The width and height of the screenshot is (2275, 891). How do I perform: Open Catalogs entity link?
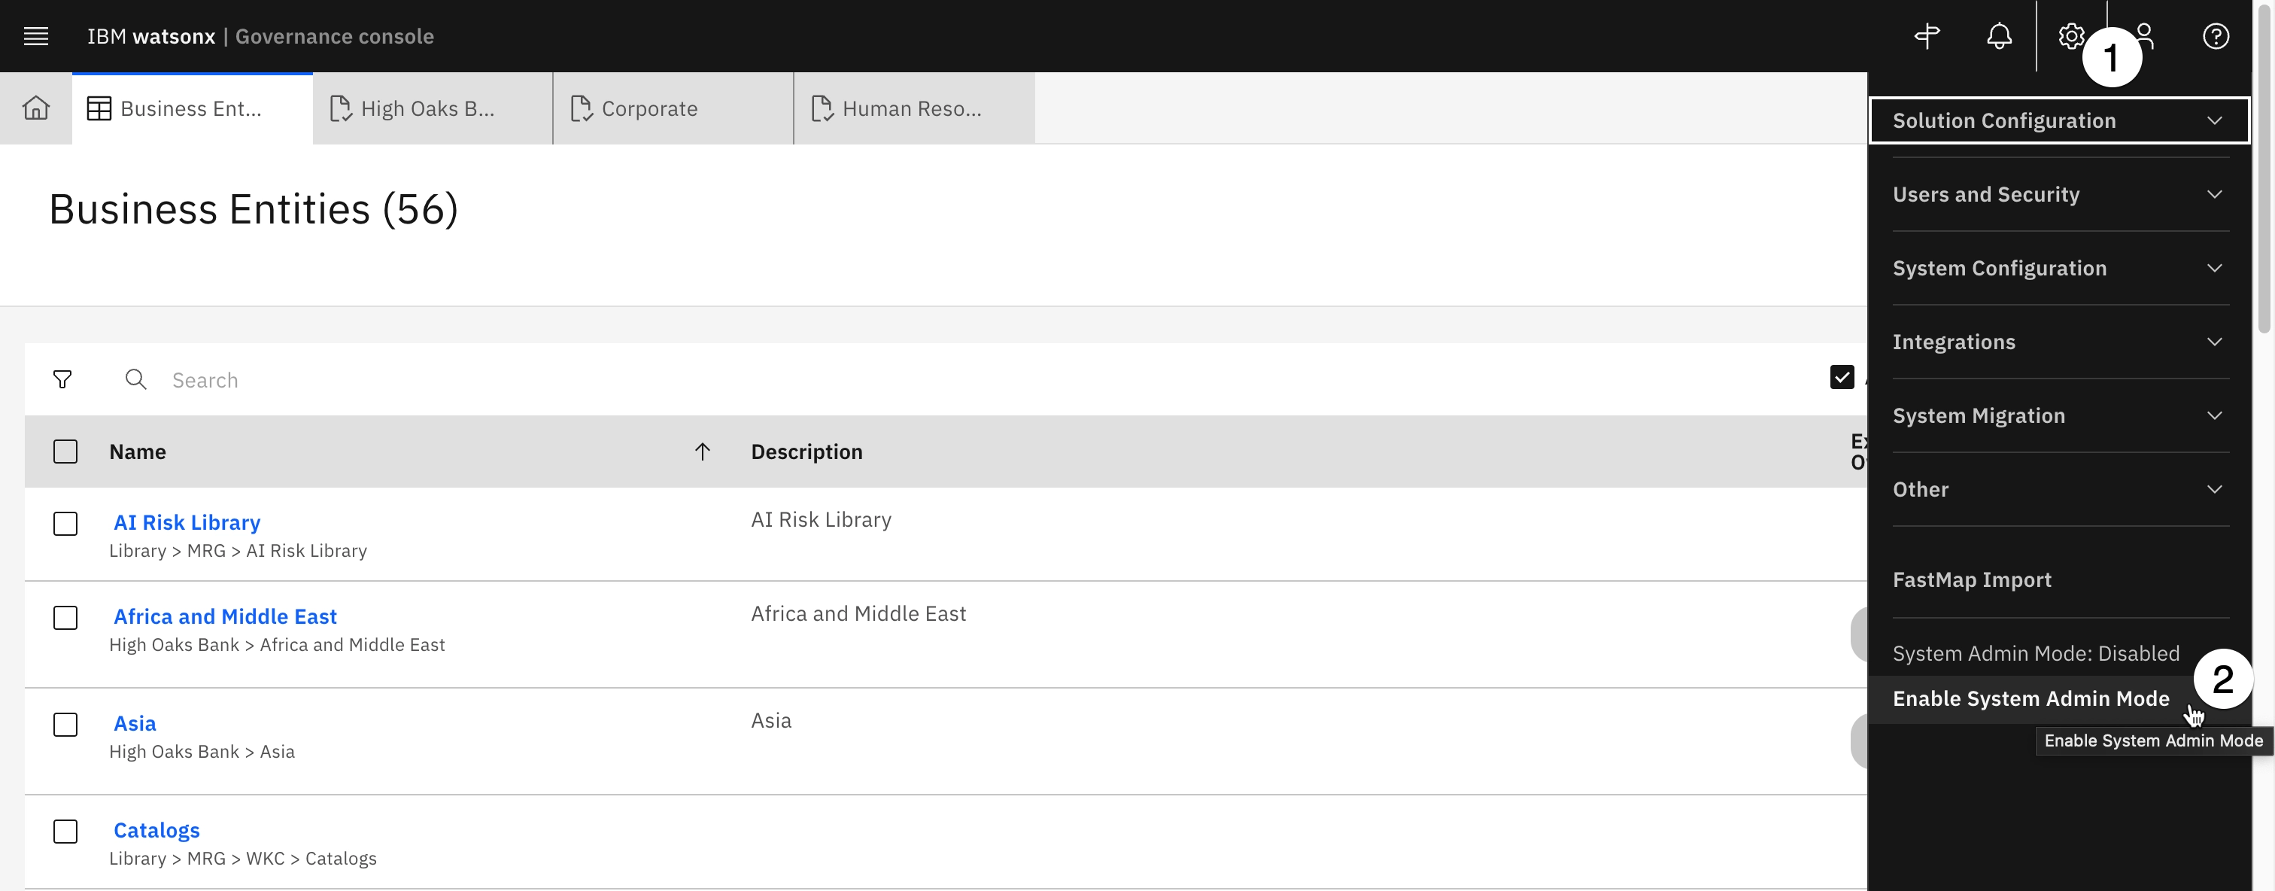(x=156, y=830)
